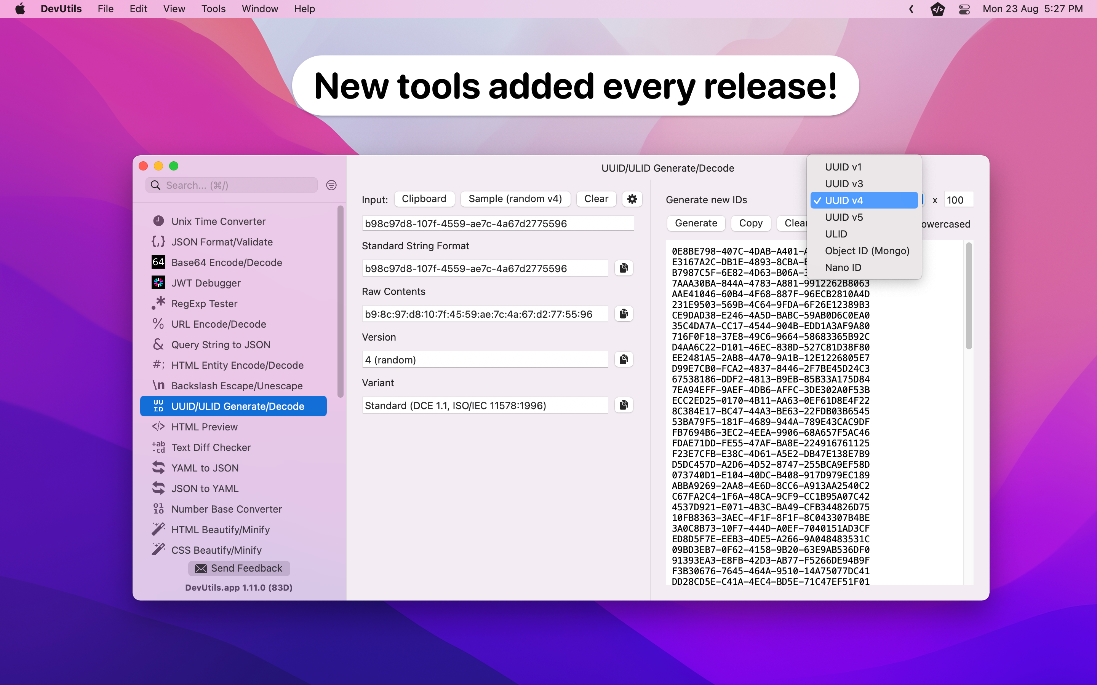Screen dimensions: 1097x685
Task: Open macOS Control Center icon
Action: coord(964,9)
